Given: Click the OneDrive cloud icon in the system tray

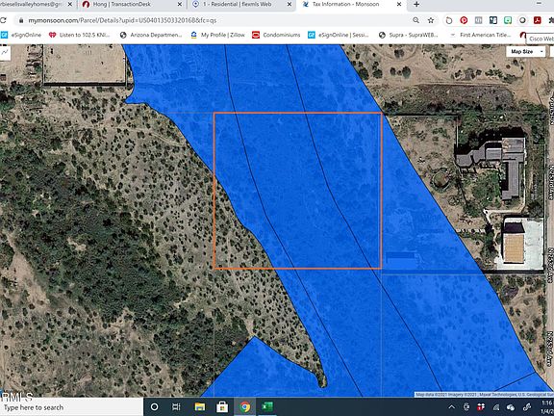Looking at the screenshot, I should click(511, 407).
